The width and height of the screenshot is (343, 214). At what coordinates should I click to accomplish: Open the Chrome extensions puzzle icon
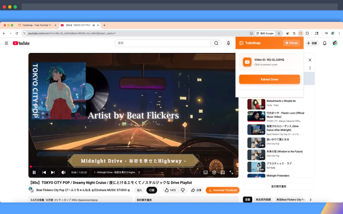tap(307, 33)
